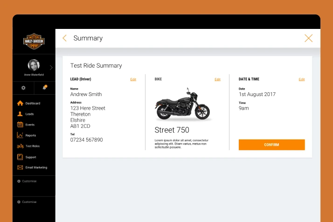Open the Dashboard menu label

point(33,103)
